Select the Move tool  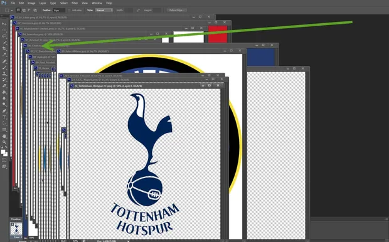(4, 24)
